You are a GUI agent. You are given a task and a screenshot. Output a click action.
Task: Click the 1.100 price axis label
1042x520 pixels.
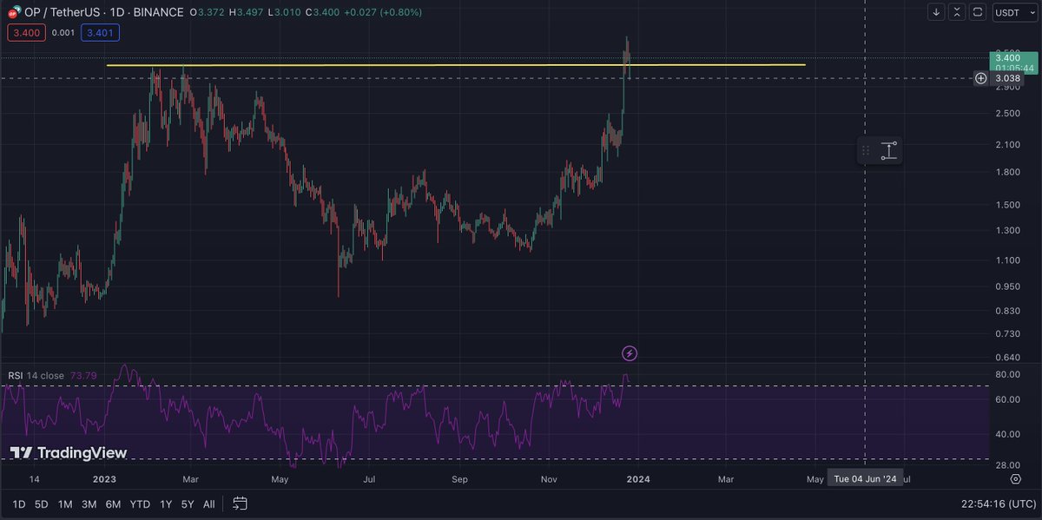1008,260
